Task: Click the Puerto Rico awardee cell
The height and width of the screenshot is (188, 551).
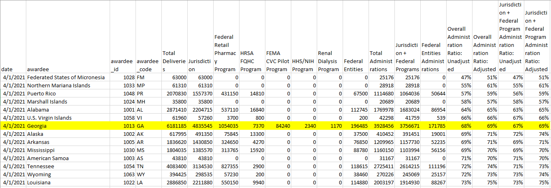Action: (68, 93)
